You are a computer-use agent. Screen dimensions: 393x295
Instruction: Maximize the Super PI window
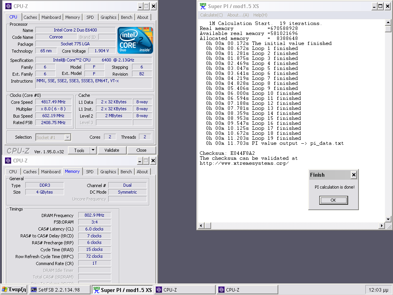[x=380, y=6]
